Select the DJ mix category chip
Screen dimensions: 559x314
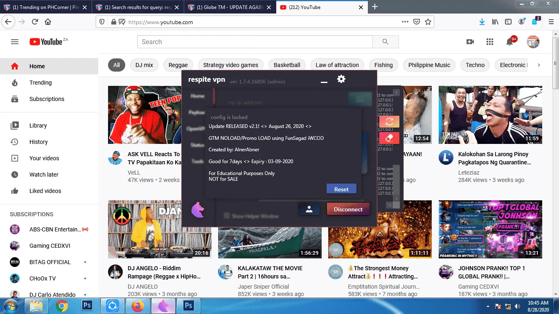(144, 65)
